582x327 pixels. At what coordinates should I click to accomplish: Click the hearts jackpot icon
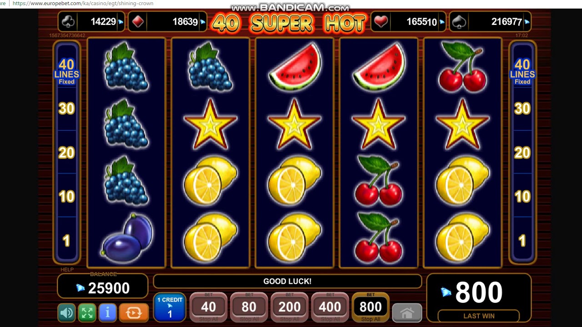[x=381, y=21]
